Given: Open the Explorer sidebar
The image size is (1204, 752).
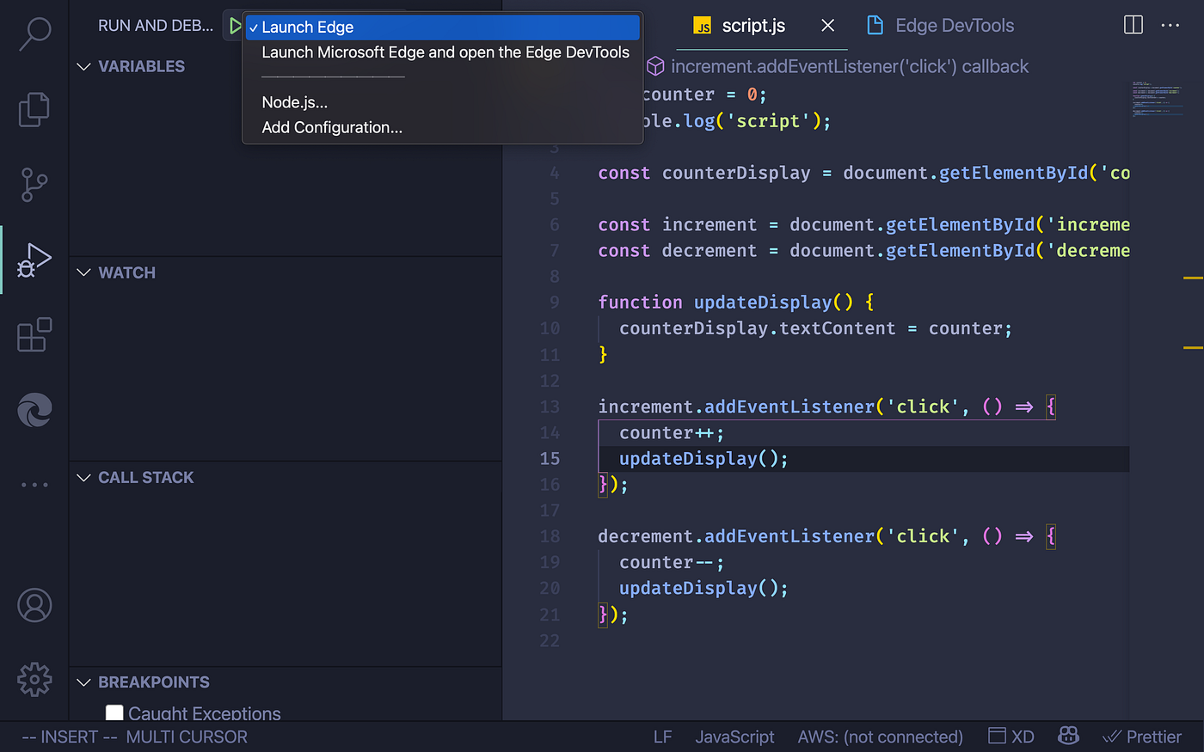Looking at the screenshot, I should [x=34, y=109].
